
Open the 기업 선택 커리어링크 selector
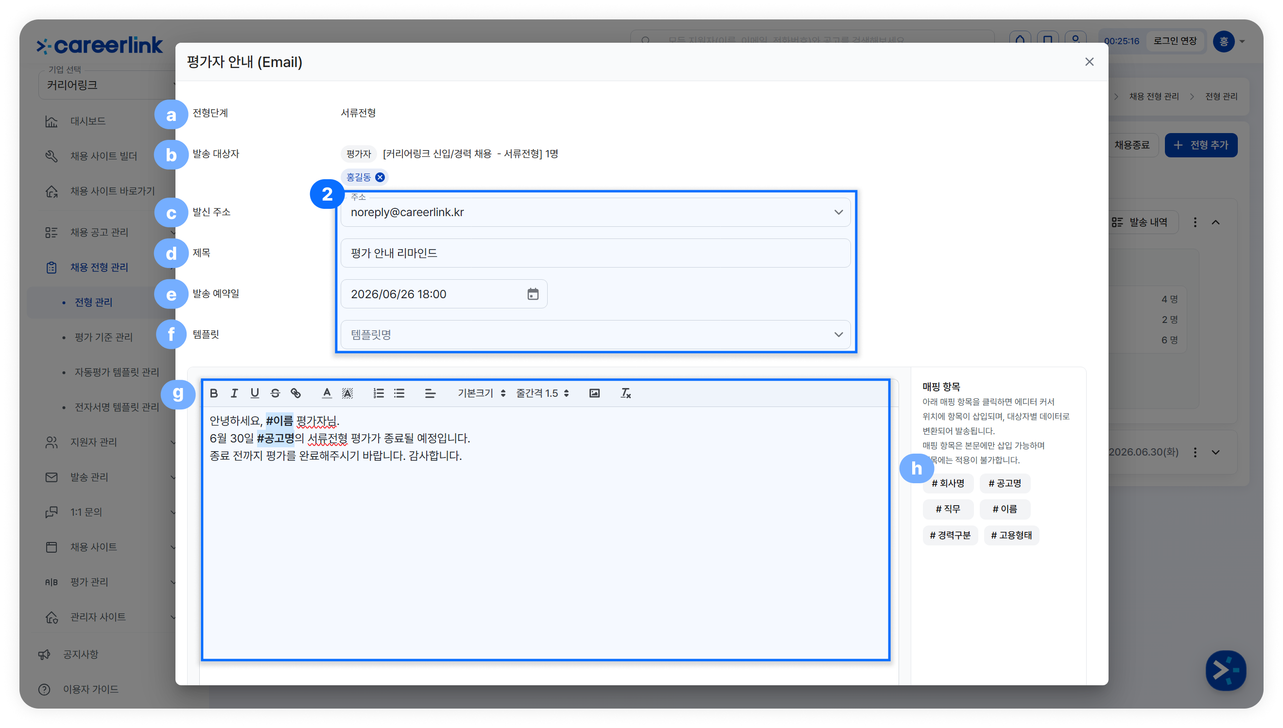point(107,85)
